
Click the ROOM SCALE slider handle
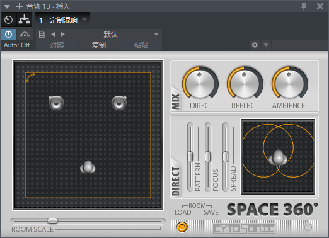[x=52, y=220]
